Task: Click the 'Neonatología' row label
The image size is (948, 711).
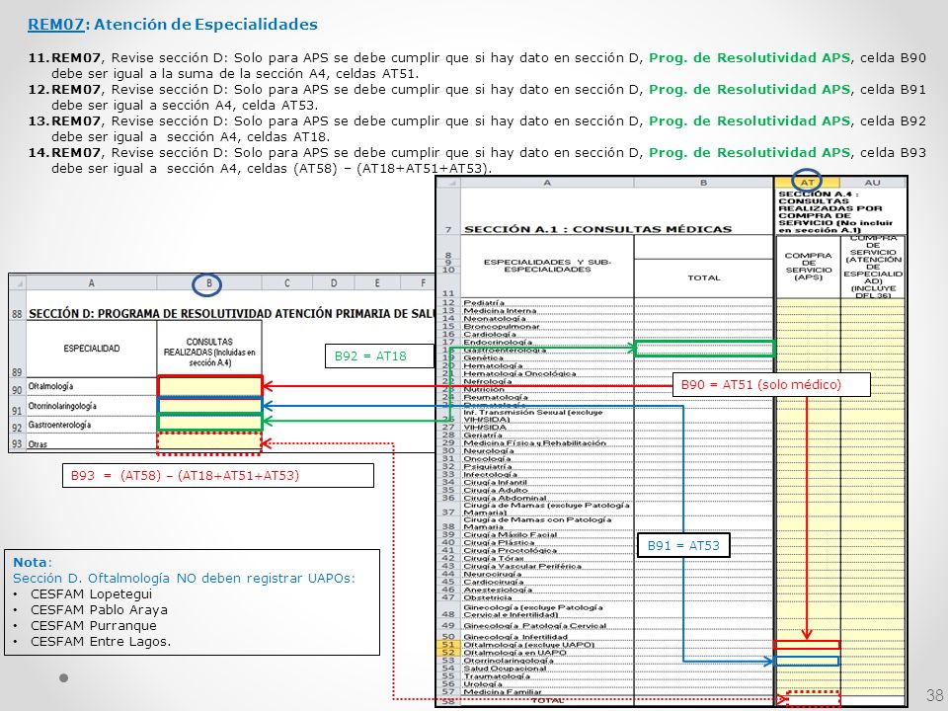Action: [494, 318]
